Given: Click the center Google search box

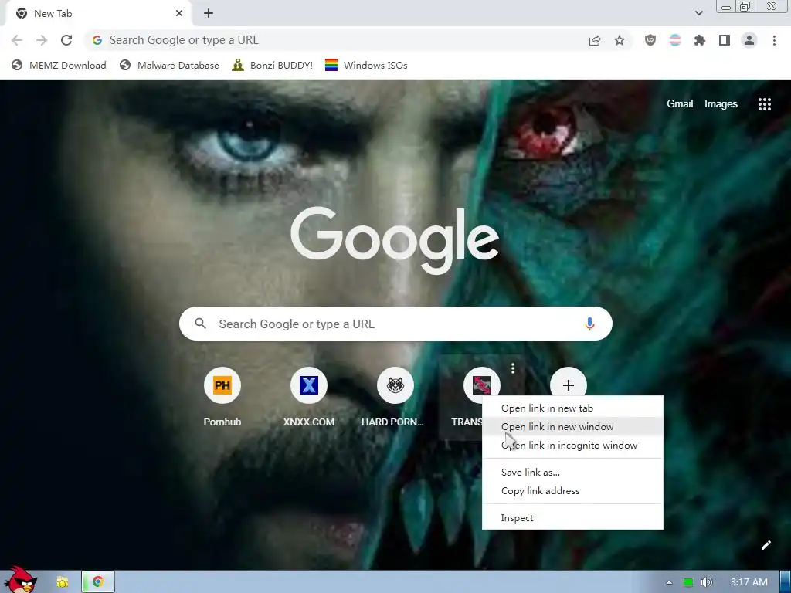Looking at the screenshot, I should (395, 324).
